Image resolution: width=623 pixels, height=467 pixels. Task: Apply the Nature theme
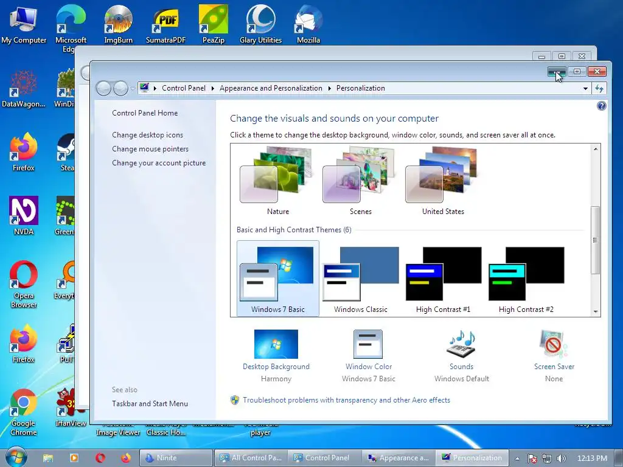coord(277,181)
